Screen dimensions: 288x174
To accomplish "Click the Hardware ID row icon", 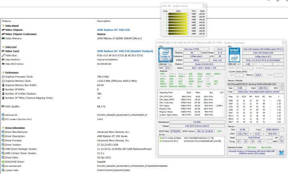I will (3, 115).
